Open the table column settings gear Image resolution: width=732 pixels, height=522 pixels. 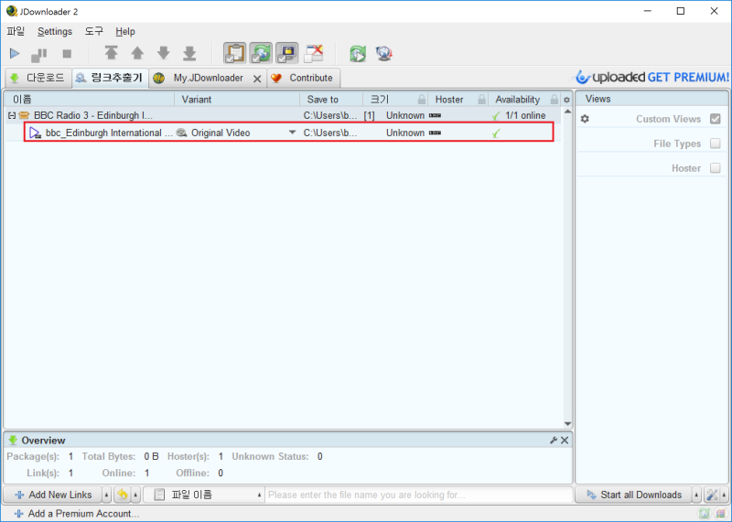[566, 100]
